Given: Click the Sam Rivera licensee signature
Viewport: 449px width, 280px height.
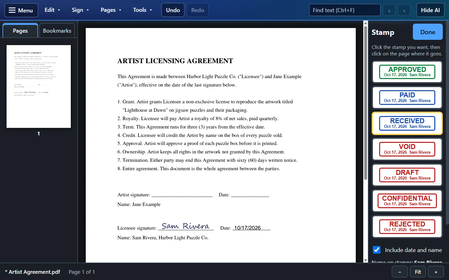Looking at the screenshot, I should (186, 226).
